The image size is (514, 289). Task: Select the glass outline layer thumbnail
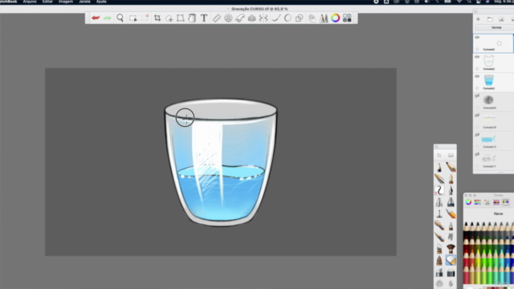(488, 61)
